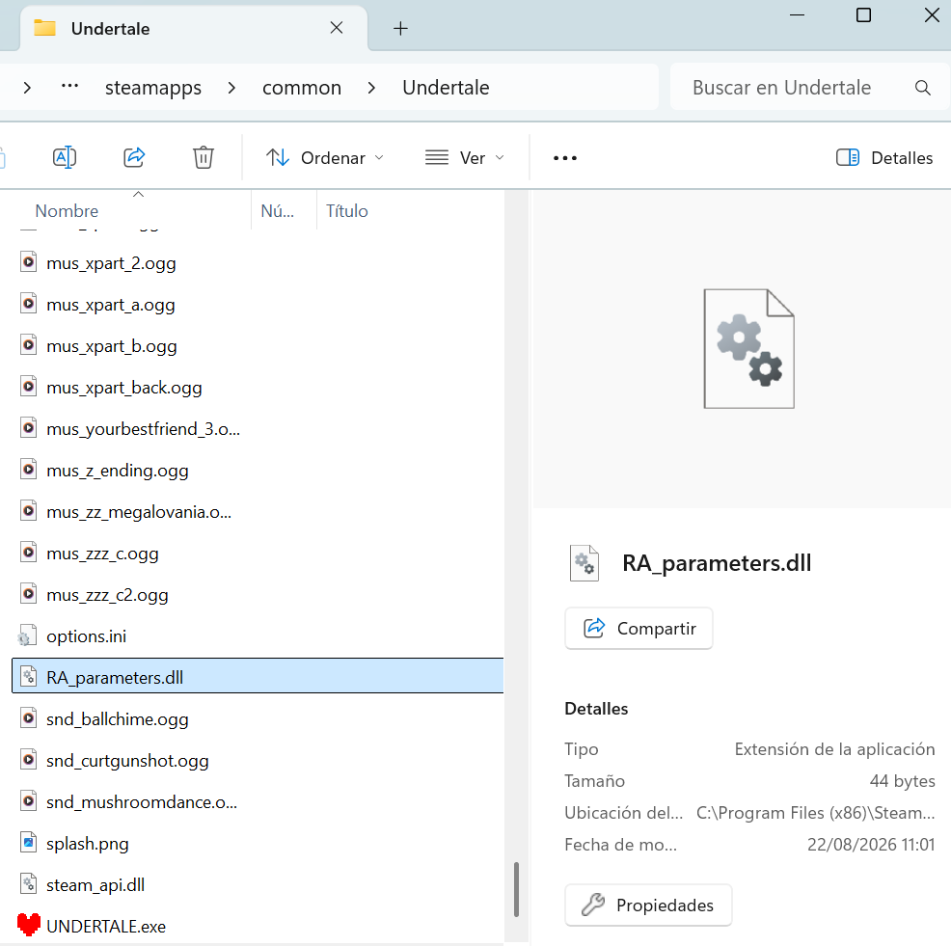Click the Share icon in the toolbar
951x946 pixels.
pos(134,158)
